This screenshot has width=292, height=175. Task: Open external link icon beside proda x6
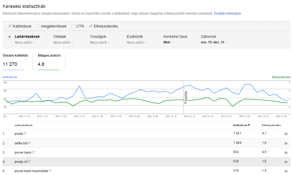coord(29,161)
